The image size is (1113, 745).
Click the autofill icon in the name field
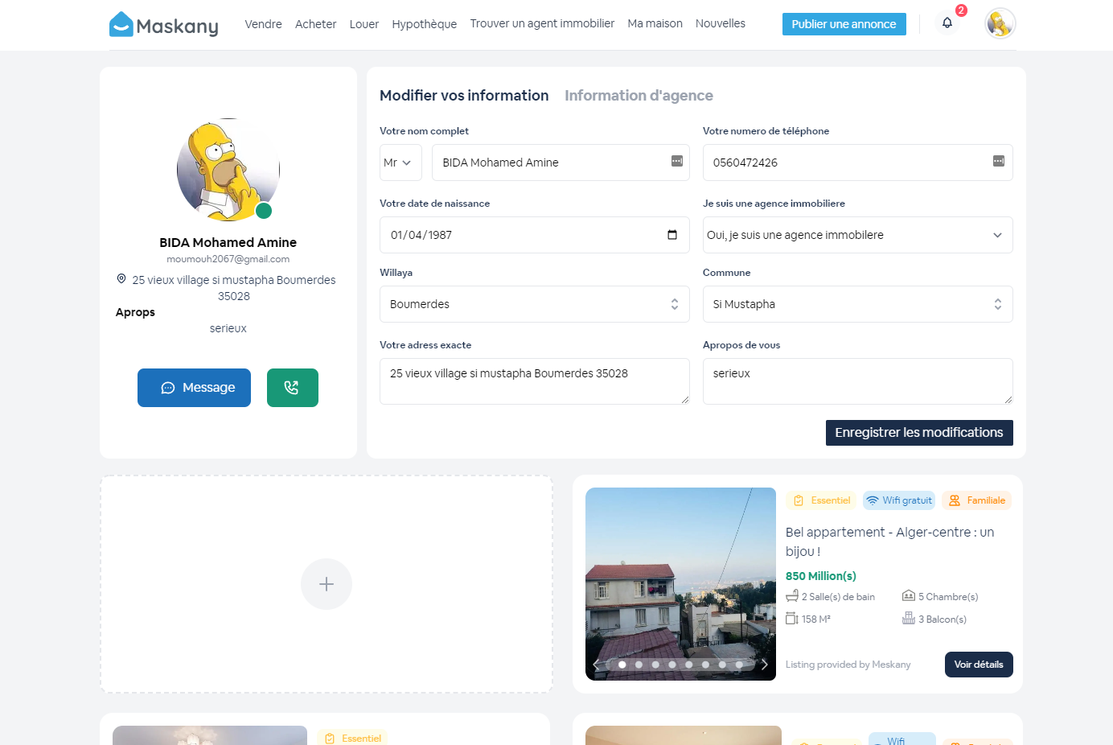click(677, 161)
